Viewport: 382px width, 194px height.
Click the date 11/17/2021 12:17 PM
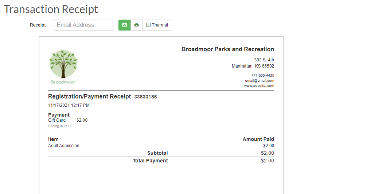point(69,105)
